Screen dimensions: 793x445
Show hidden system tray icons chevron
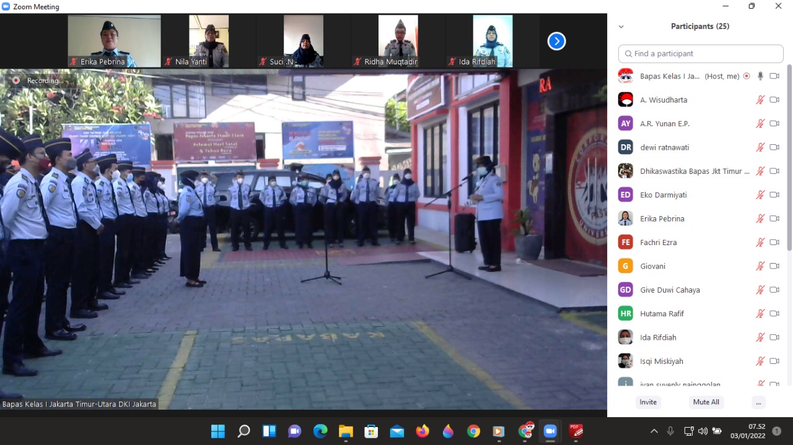pos(654,431)
